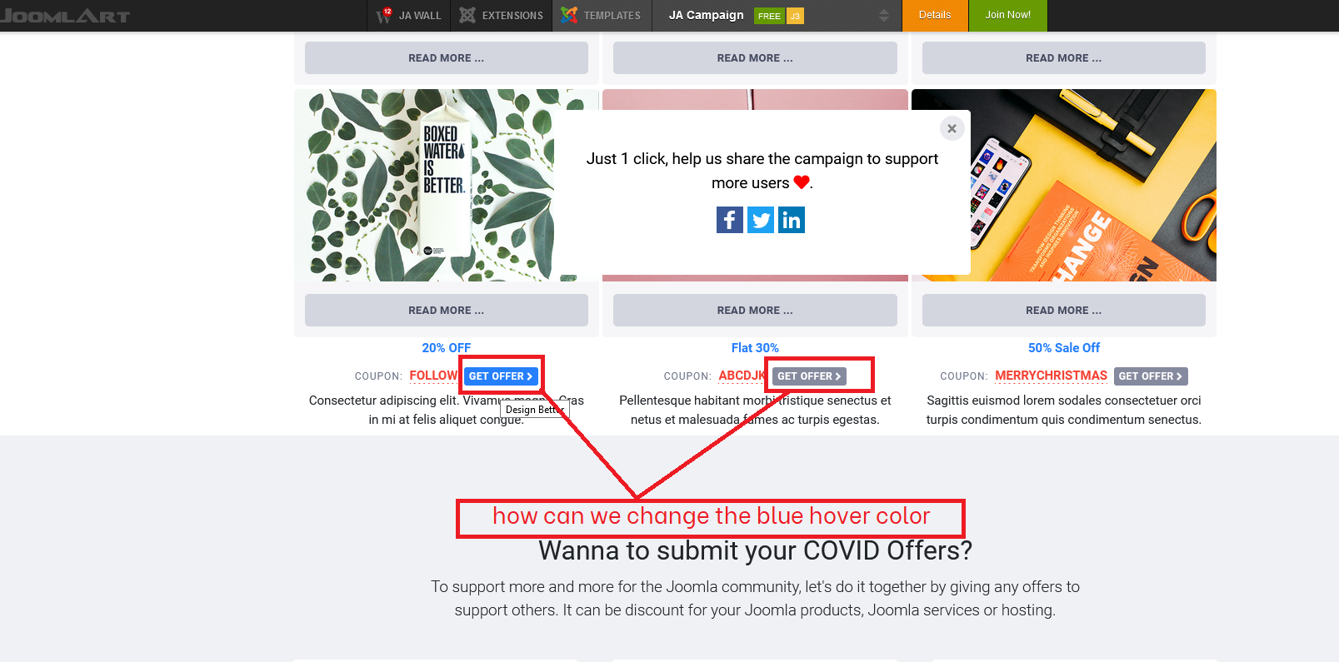Click the JoomlArt logo

click(65, 15)
